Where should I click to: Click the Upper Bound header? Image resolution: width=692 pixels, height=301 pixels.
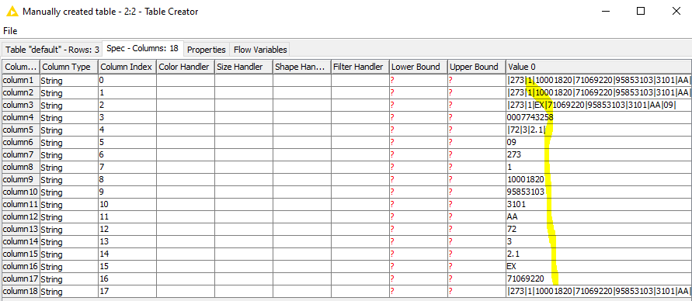[477, 67]
